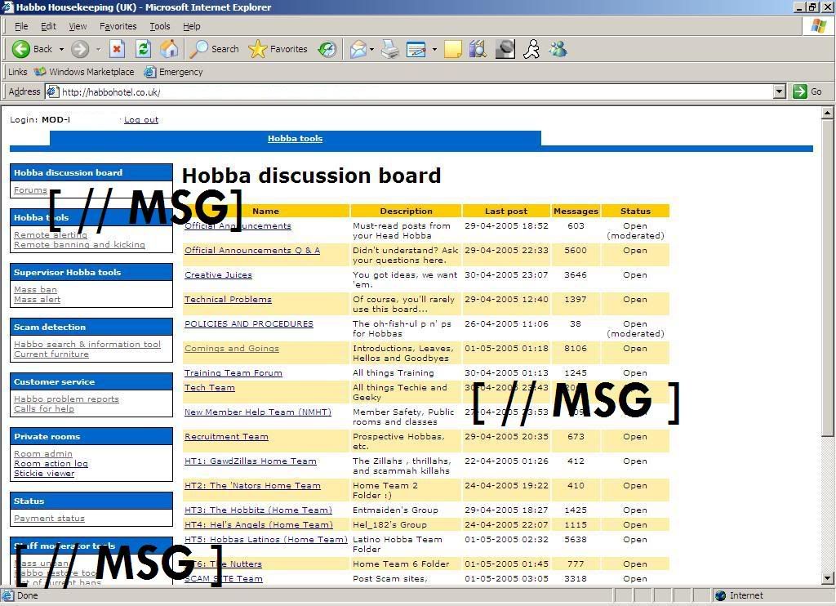Switch to the Hobba tools tab
Viewport: 836px width, 606px height.
[x=295, y=138]
